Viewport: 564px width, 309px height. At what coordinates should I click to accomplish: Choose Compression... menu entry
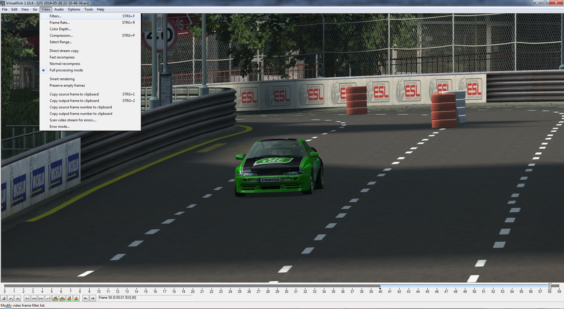point(61,36)
